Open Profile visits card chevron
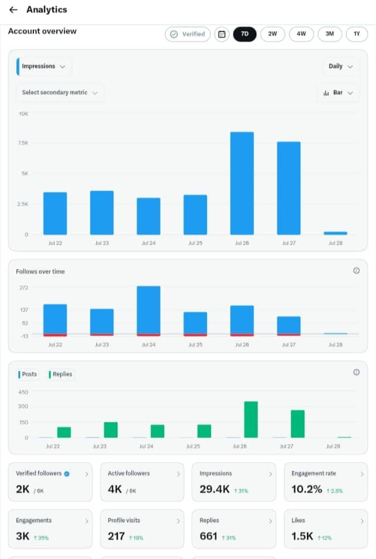Image resolution: width=376 pixels, height=559 pixels. 178,521
